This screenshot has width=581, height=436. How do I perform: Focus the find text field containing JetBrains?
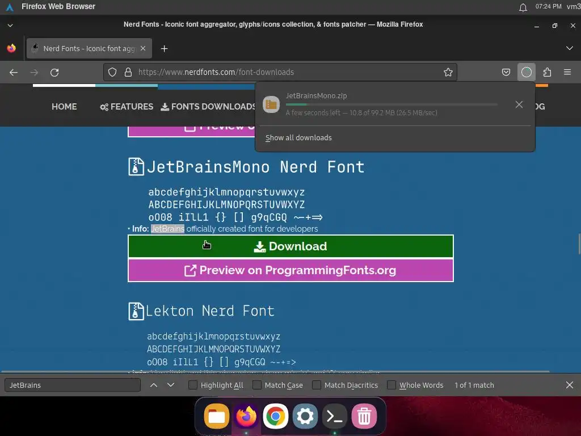coord(73,385)
